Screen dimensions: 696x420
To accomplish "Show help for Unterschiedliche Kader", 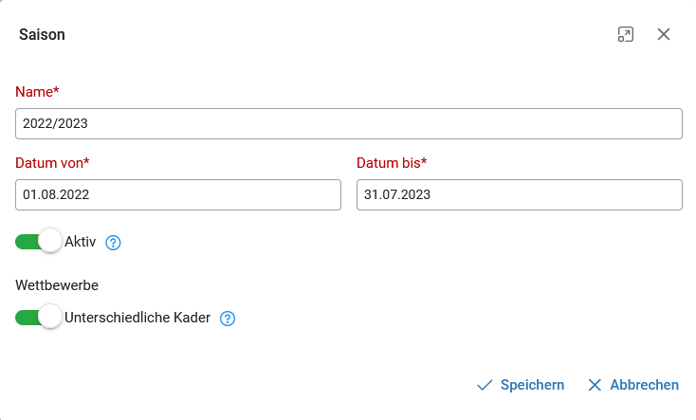I will (228, 319).
